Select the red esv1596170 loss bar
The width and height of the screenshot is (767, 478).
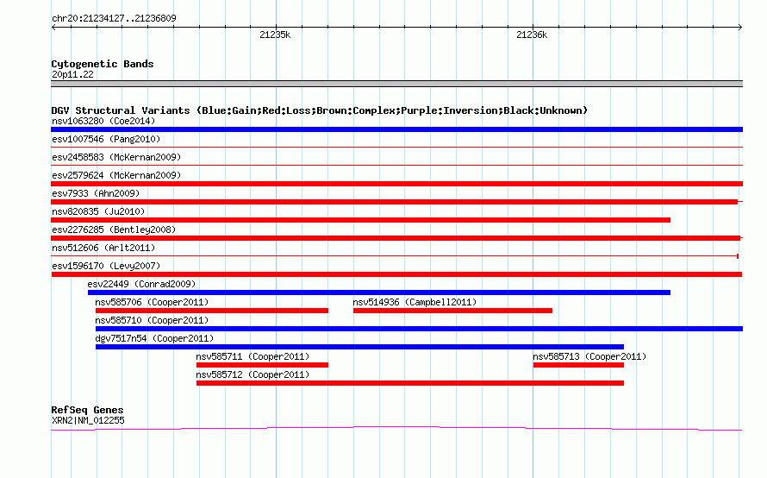396,274
